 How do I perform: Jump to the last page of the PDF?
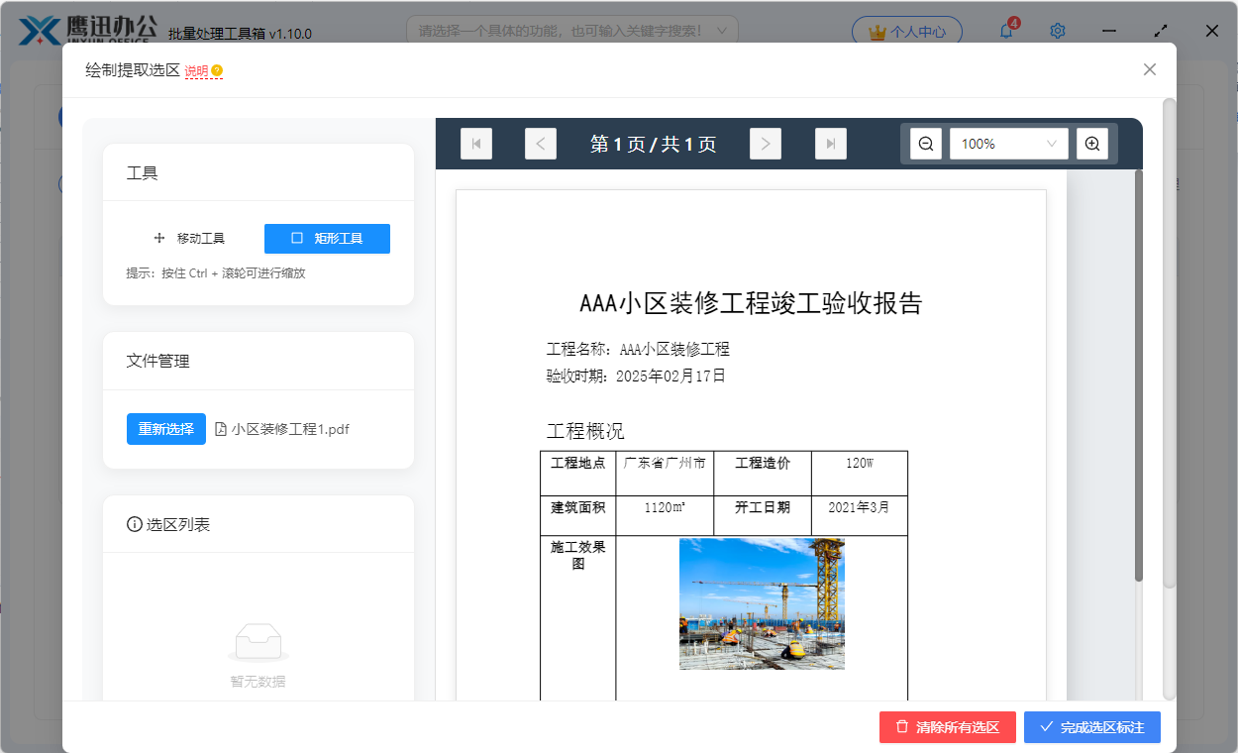tap(830, 143)
